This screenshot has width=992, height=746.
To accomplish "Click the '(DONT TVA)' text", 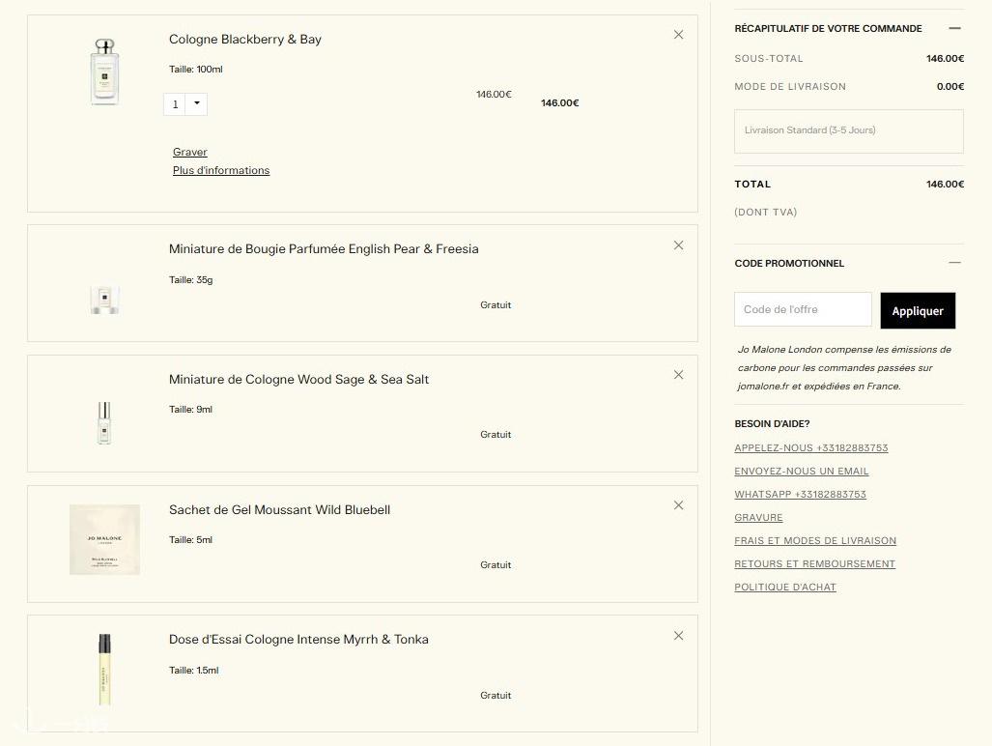I will [766, 213].
